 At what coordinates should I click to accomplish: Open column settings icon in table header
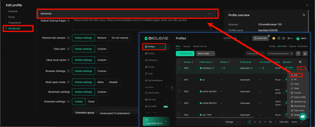[x=300, y=62]
